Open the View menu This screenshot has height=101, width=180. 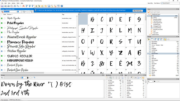pyautogui.click(x=9, y=3)
